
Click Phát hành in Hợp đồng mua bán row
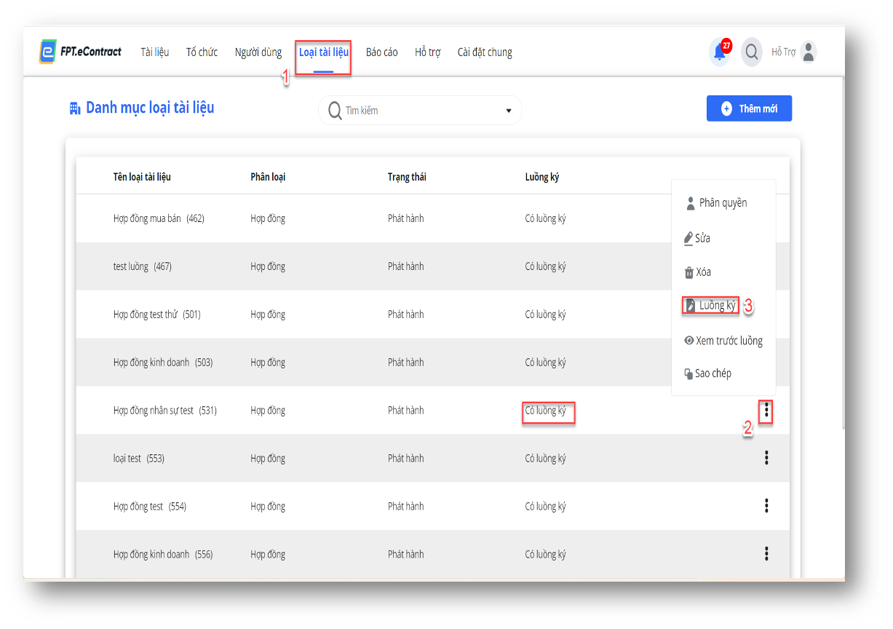pos(405,218)
